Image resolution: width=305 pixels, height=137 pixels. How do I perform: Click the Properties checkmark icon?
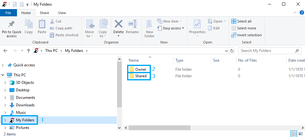coord(197,24)
